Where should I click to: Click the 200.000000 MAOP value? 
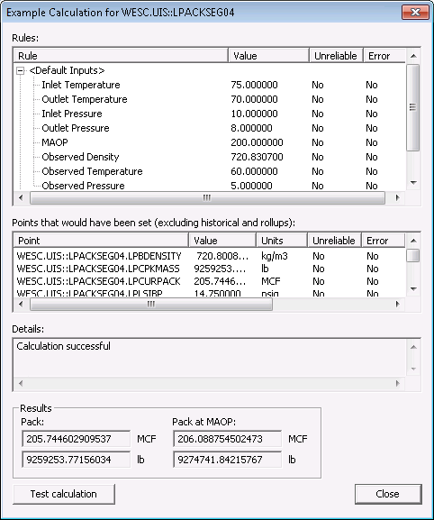(257, 142)
